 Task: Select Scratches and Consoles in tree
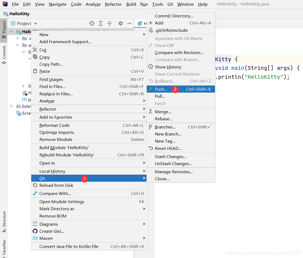click(24, 113)
